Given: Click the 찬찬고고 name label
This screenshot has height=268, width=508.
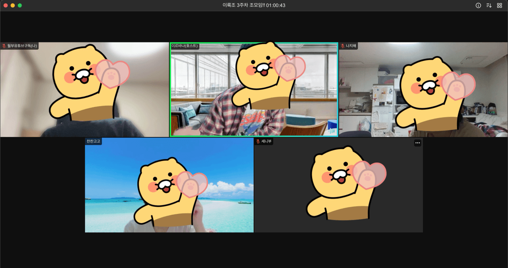Looking at the screenshot, I should pyautogui.click(x=93, y=141).
